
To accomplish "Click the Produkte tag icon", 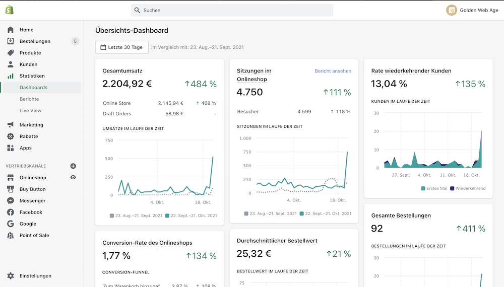I will [x=11, y=53].
